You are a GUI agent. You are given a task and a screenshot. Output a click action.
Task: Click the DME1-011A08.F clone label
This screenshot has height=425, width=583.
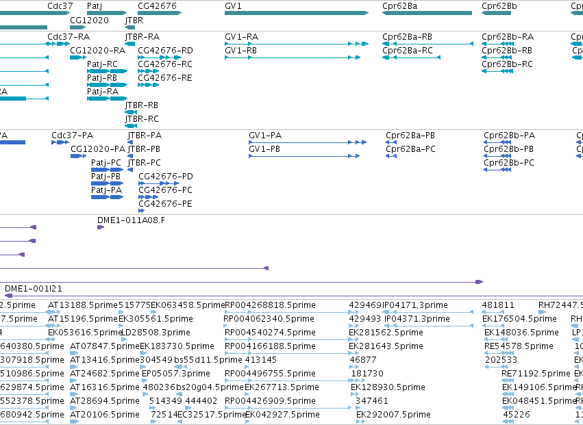pos(131,220)
